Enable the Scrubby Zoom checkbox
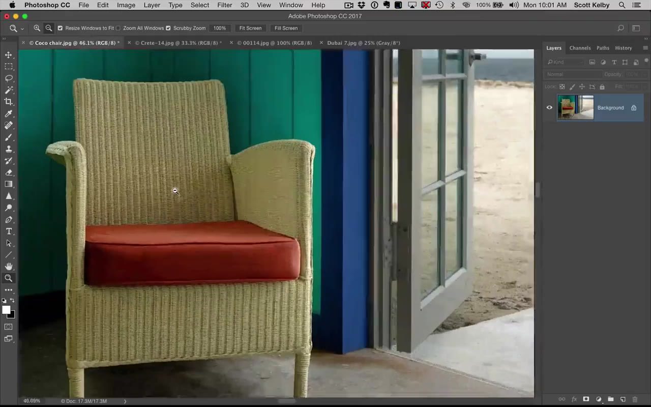The width and height of the screenshot is (651, 407). (168, 28)
